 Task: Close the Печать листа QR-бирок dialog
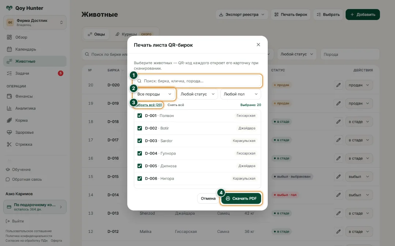[258, 45]
